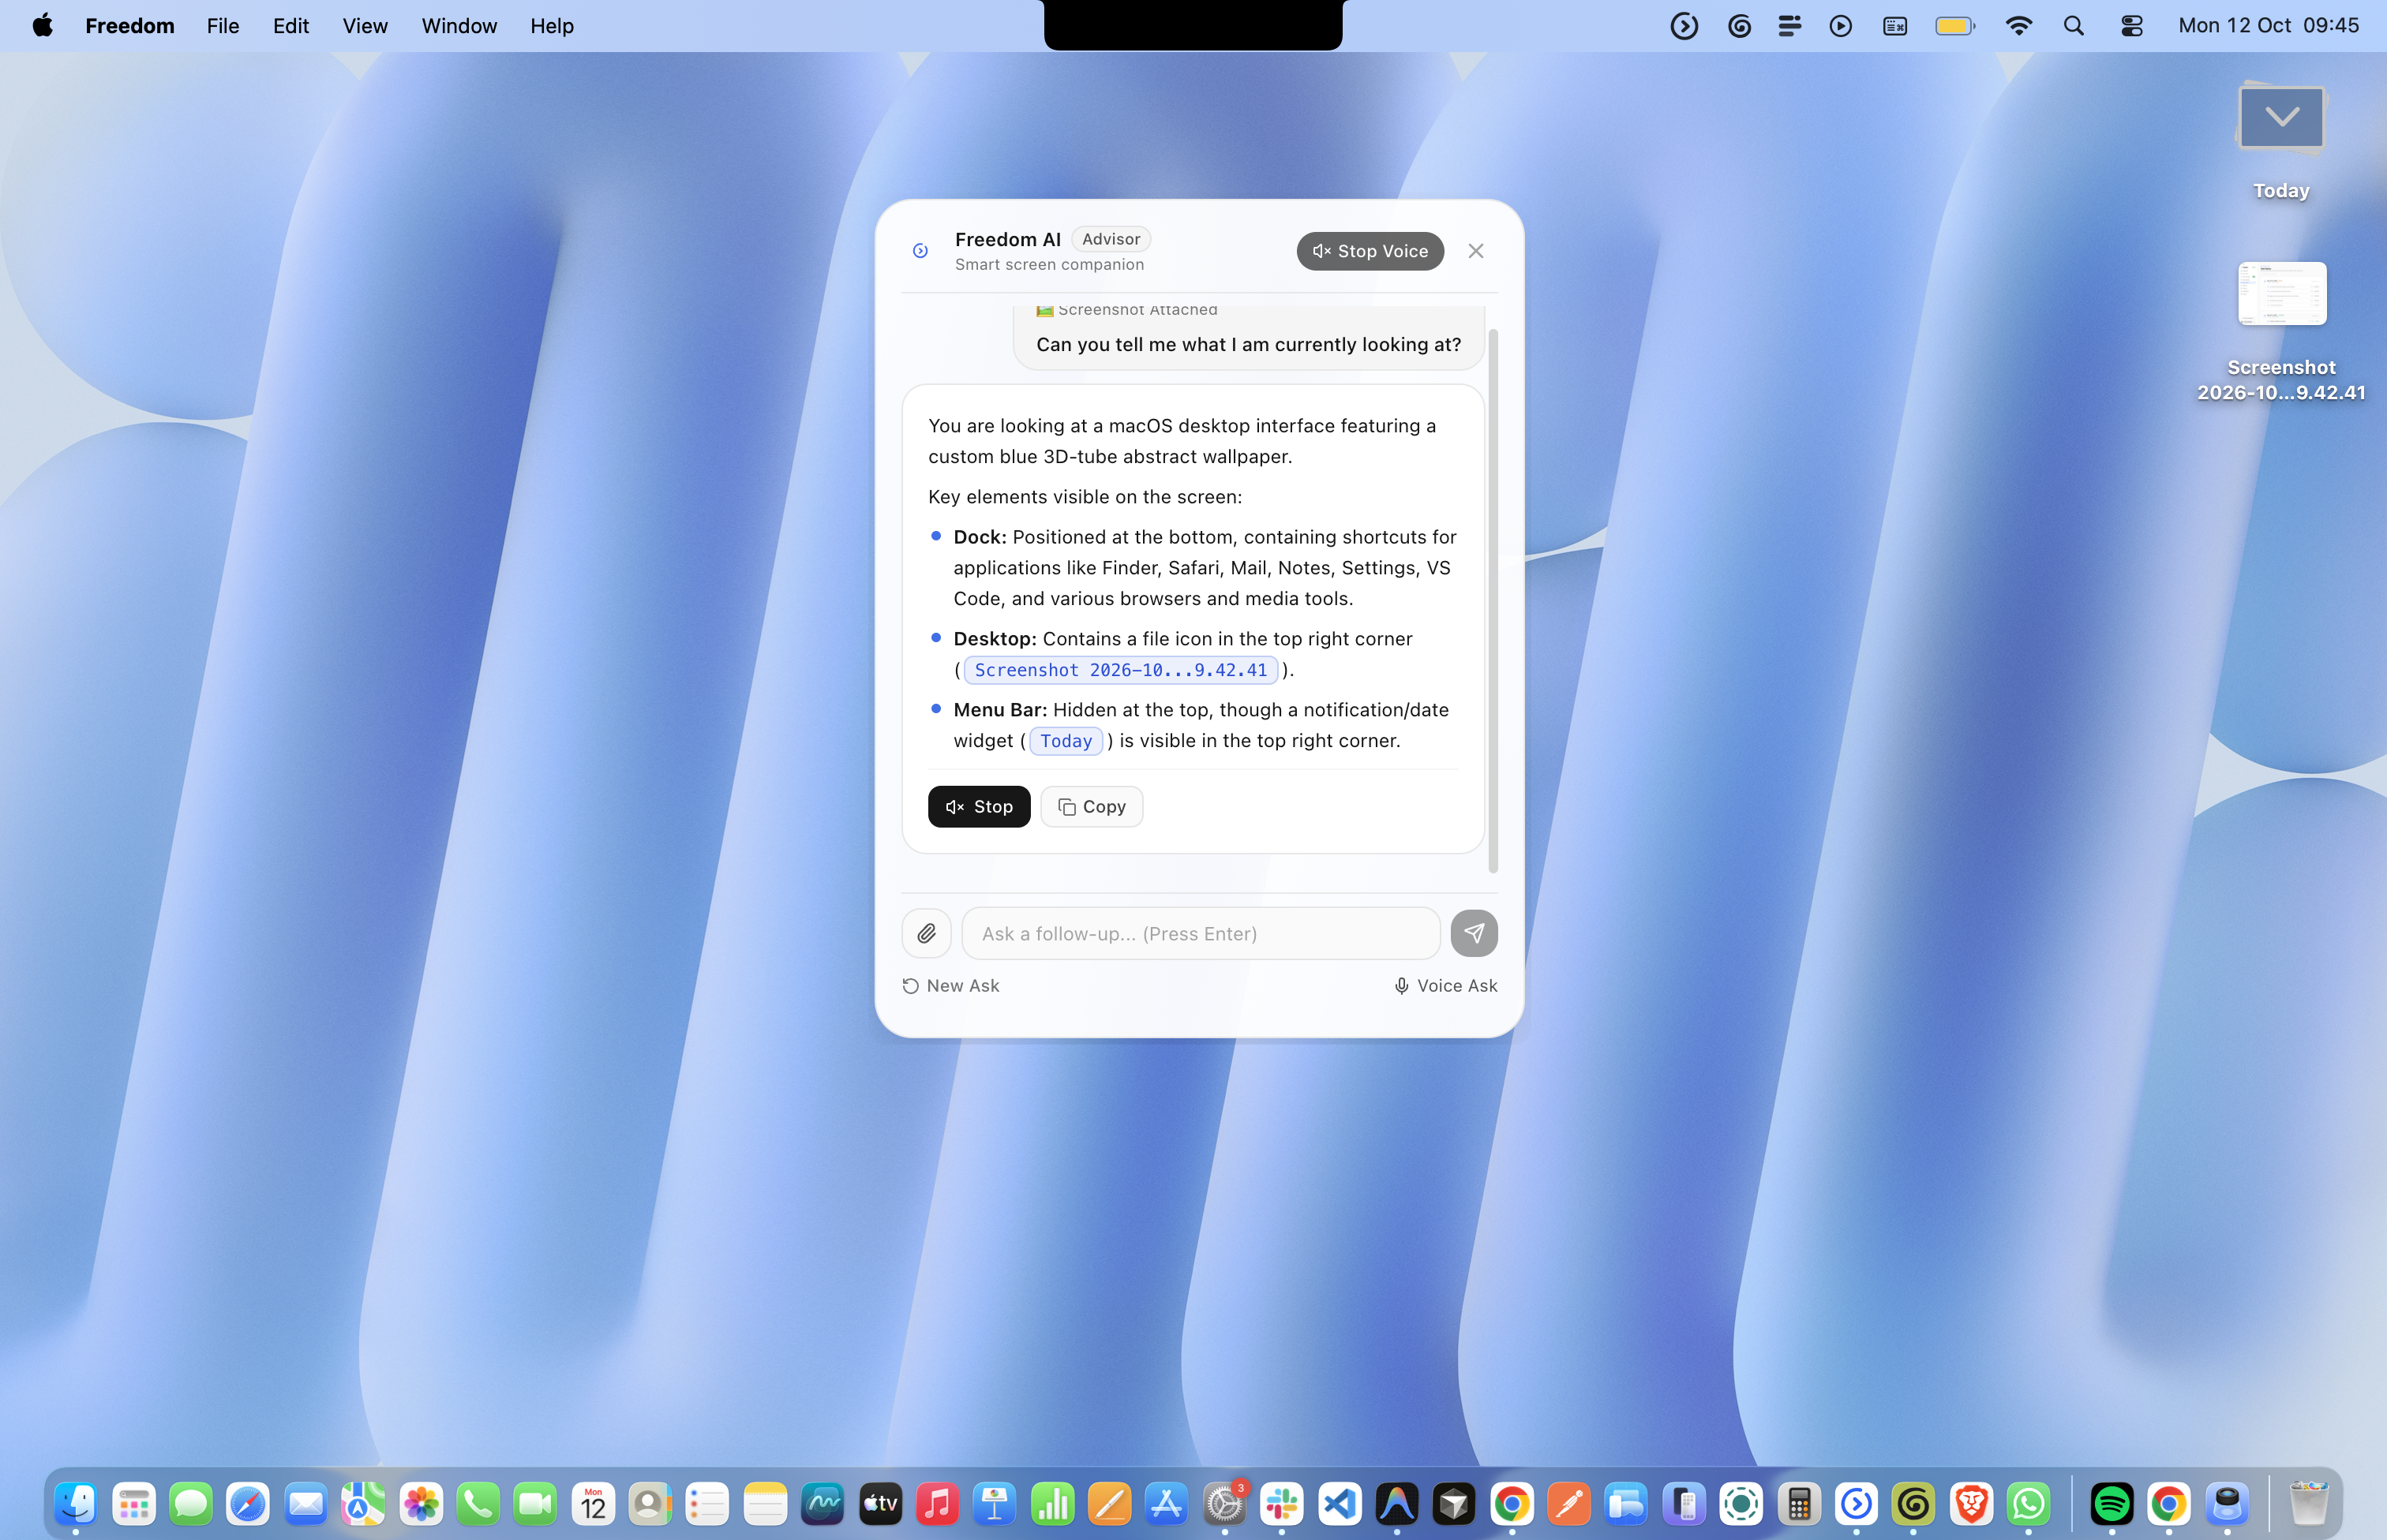2387x1540 pixels.
Task: Open the Window menu
Action: [459, 26]
